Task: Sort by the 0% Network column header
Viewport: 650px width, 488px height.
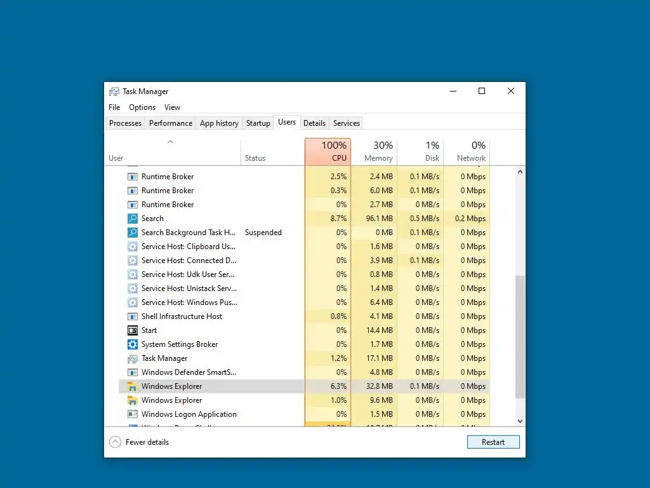Action: [467, 152]
